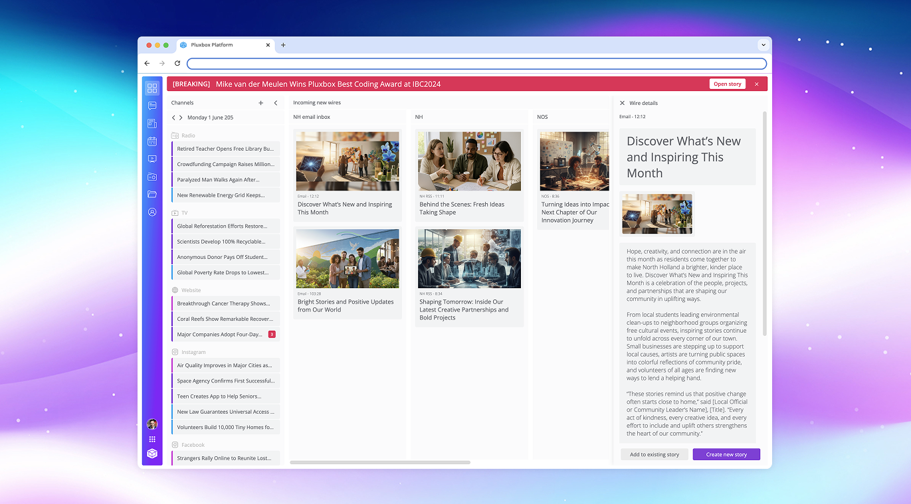Click the horizontal scrollbar under wire columns

380,462
